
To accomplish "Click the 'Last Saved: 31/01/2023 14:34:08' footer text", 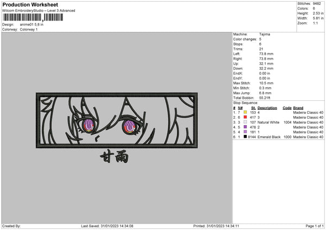I will click(107, 226).
